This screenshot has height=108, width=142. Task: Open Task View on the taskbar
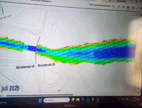tap(73, 100)
